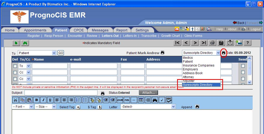The image size is (264, 134).
Task: Run the ABC spell check
Action: (169, 100)
